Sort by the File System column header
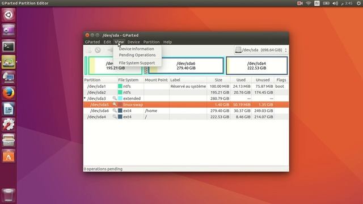Image resolution: width=363 pixels, height=204 pixels. point(130,80)
